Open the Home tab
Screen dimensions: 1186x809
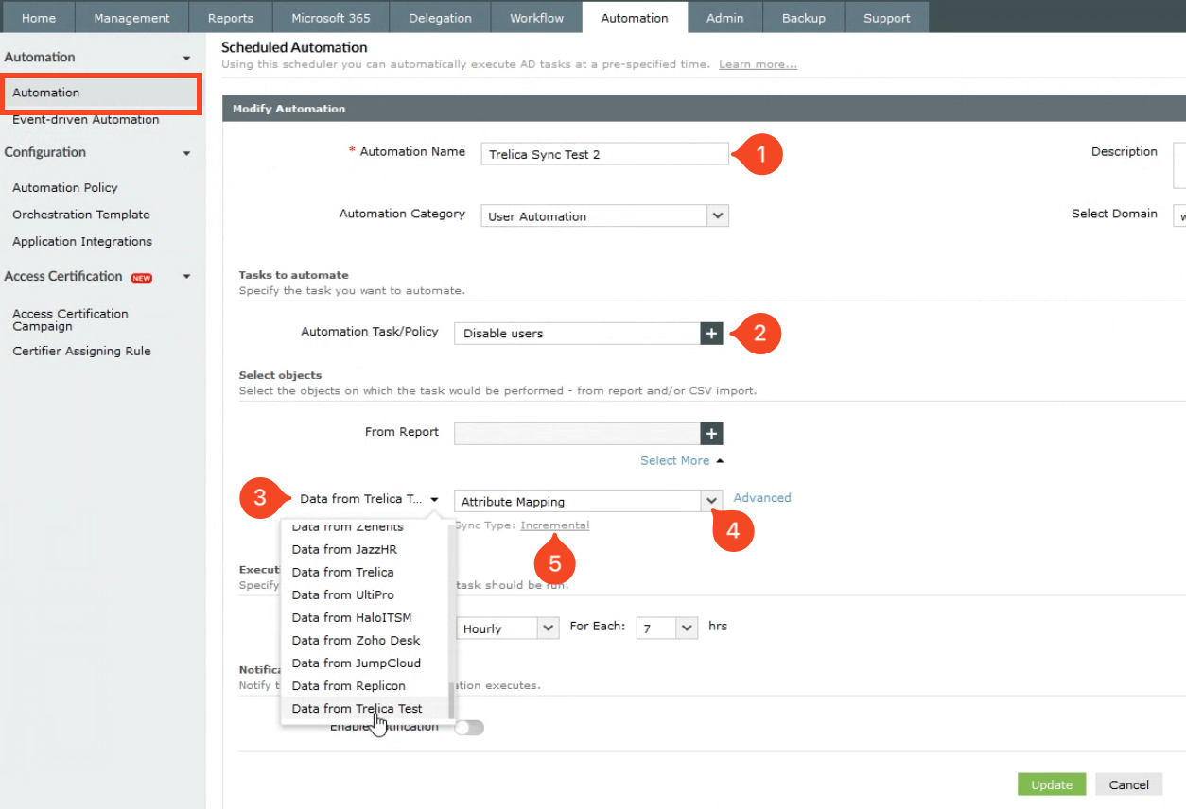[x=38, y=18]
